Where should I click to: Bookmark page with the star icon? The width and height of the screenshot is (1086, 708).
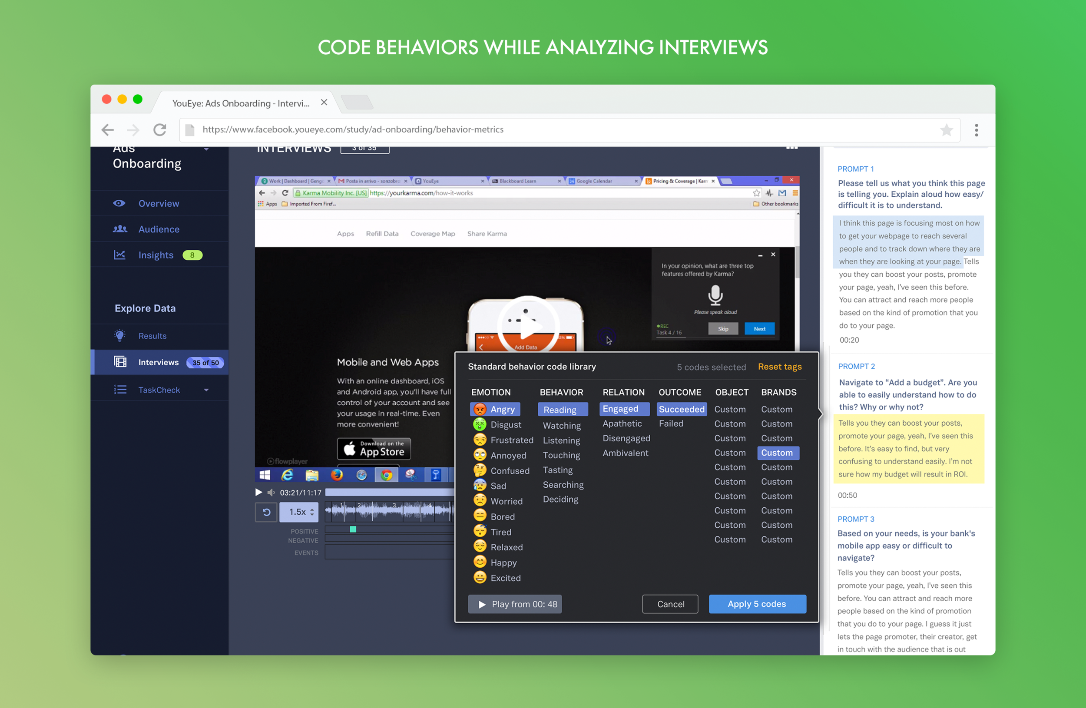(x=947, y=130)
